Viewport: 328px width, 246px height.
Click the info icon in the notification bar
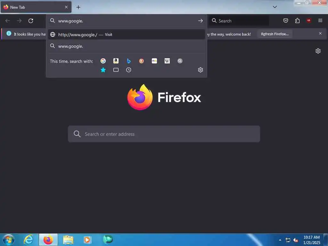[x=9, y=33]
